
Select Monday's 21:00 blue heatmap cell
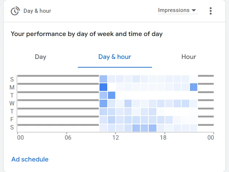click(x=194, y=87)
